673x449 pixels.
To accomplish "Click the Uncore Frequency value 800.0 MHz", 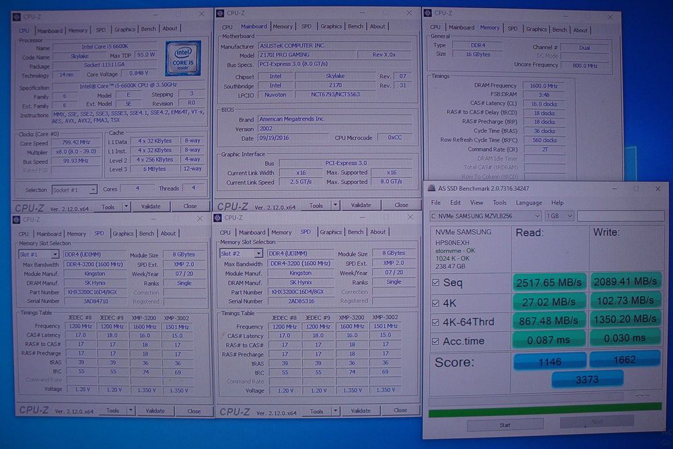I will (x=585, y=65).
